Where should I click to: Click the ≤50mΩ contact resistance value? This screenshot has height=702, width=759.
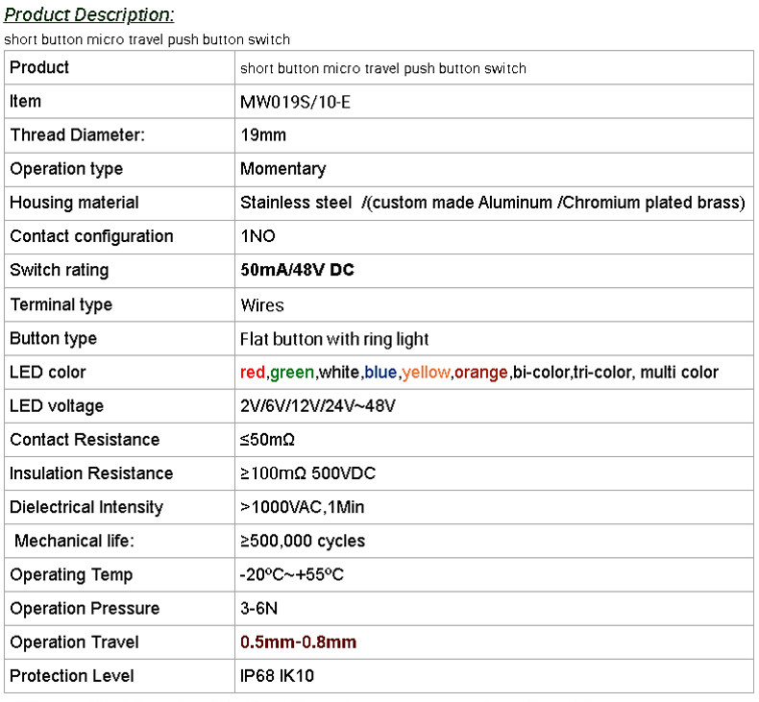[267, 440]
